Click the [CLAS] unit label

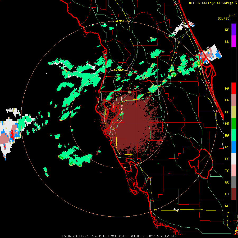[x=223, y=19]
